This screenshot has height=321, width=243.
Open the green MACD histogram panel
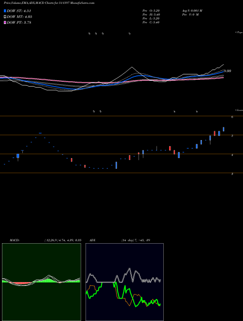click(x=41, y=282)
